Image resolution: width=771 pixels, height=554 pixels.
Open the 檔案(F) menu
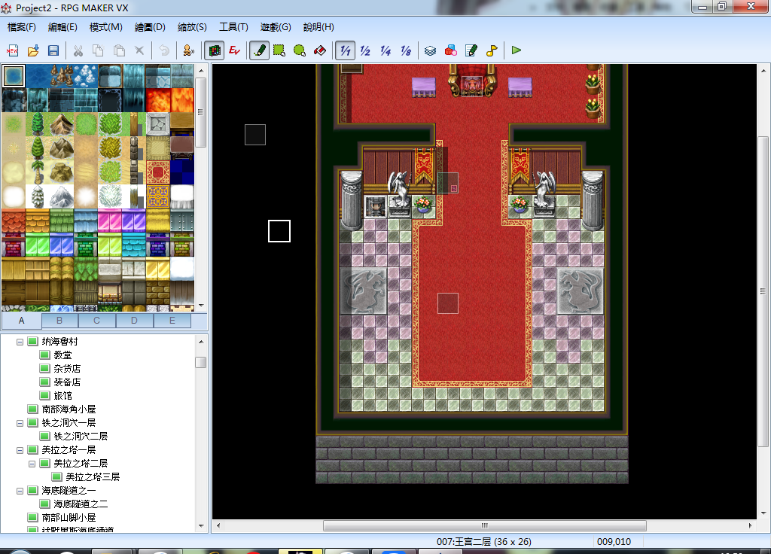pos(22,27)
